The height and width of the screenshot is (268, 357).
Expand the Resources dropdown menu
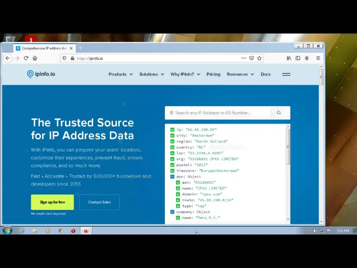tap(240, 74)
